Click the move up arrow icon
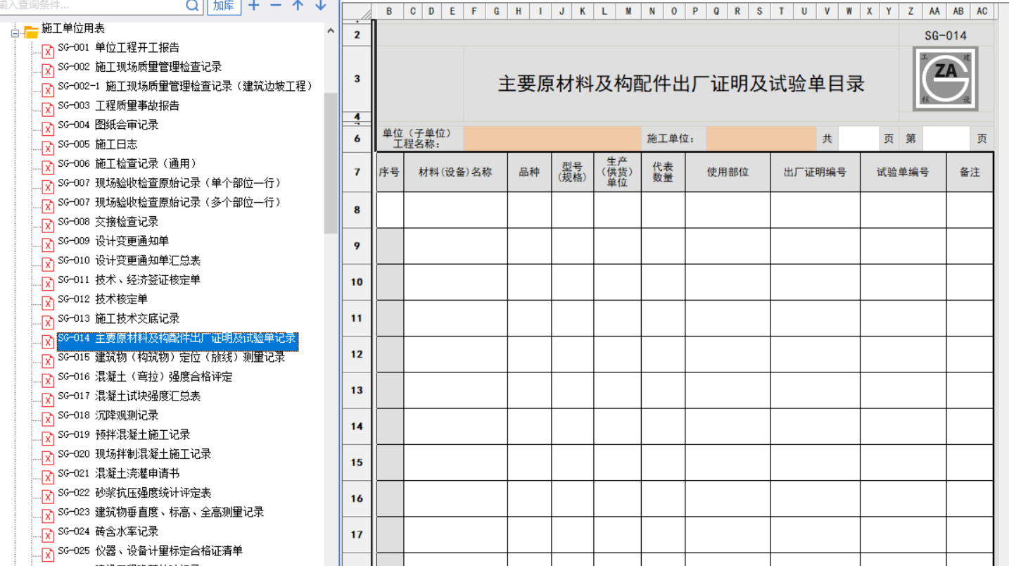The image size is (1009, 566). [298, 5]
